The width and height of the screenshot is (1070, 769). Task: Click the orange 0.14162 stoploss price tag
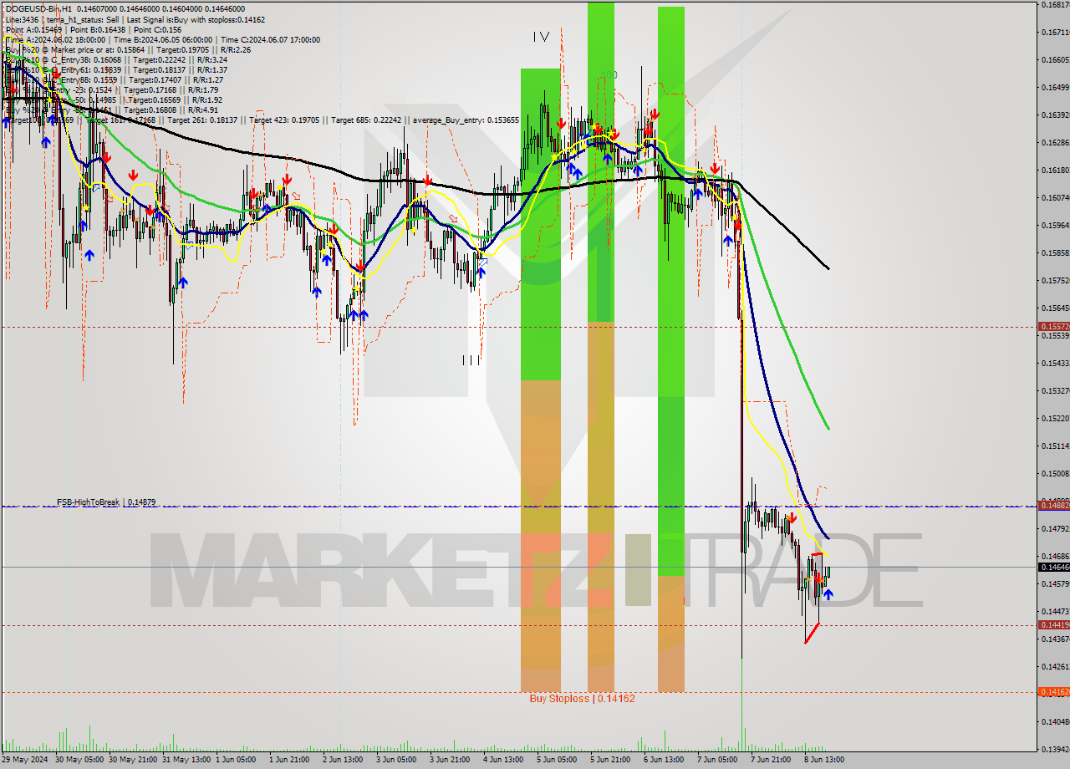coord(1053,692)
